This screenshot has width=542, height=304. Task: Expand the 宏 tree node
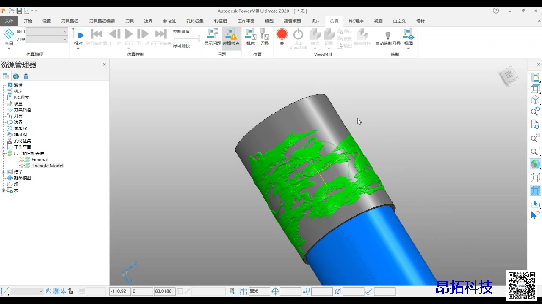pos(3,190)
